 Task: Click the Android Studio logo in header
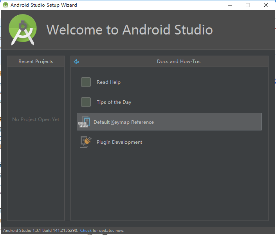coord(23,30)
